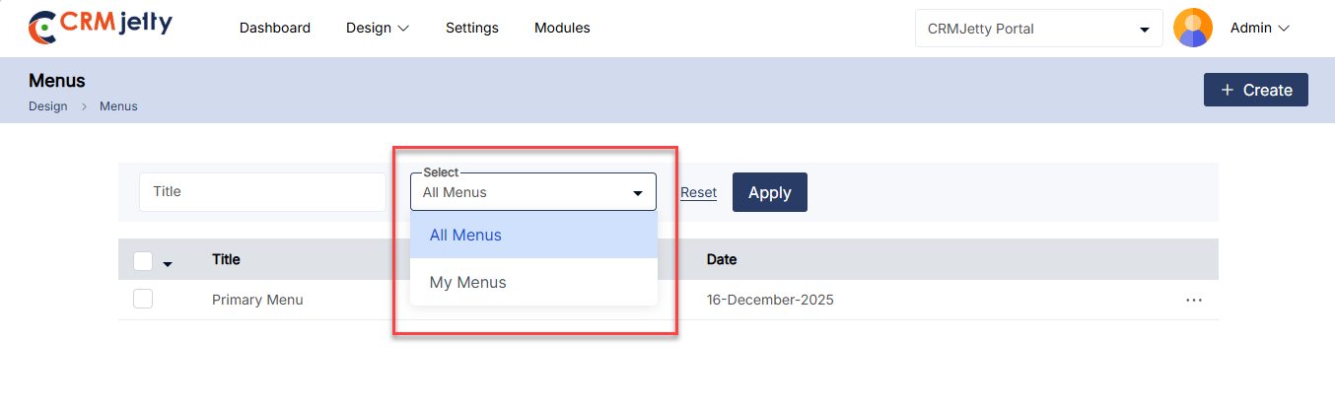Screen dimensions: 1335x410
Task: Open the Primary Menu row options ellipsis
Action: coord(1194,300)
